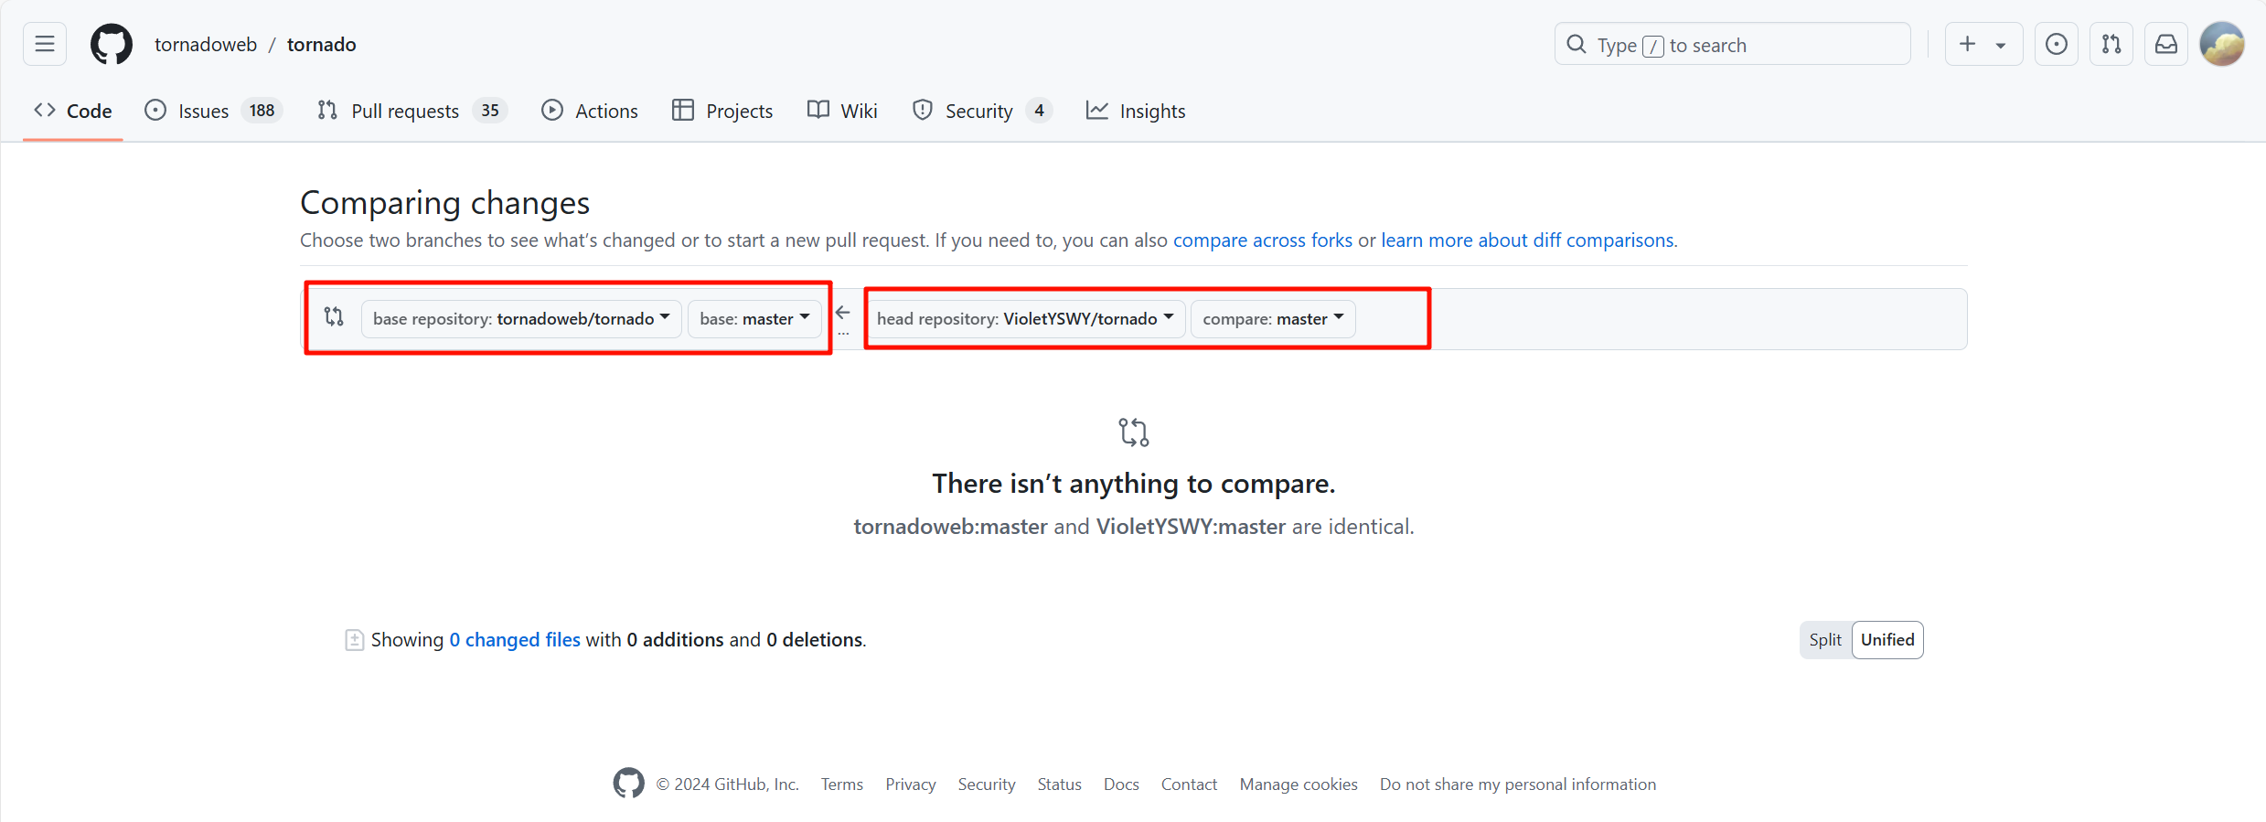Open the Issues shortcut icon in header
The height and width of the screenshot is (822, 2266).
2057,44
